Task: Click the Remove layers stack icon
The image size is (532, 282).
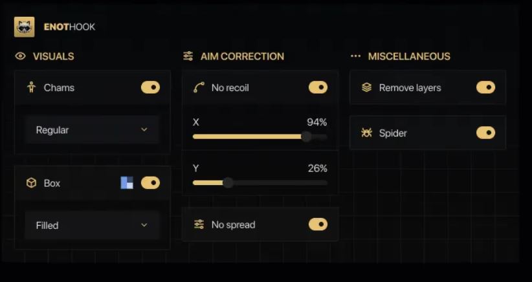Action: coord(366,87)
